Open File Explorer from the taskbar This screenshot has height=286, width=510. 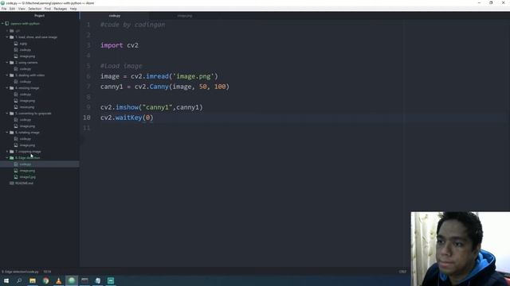point(33,280)
